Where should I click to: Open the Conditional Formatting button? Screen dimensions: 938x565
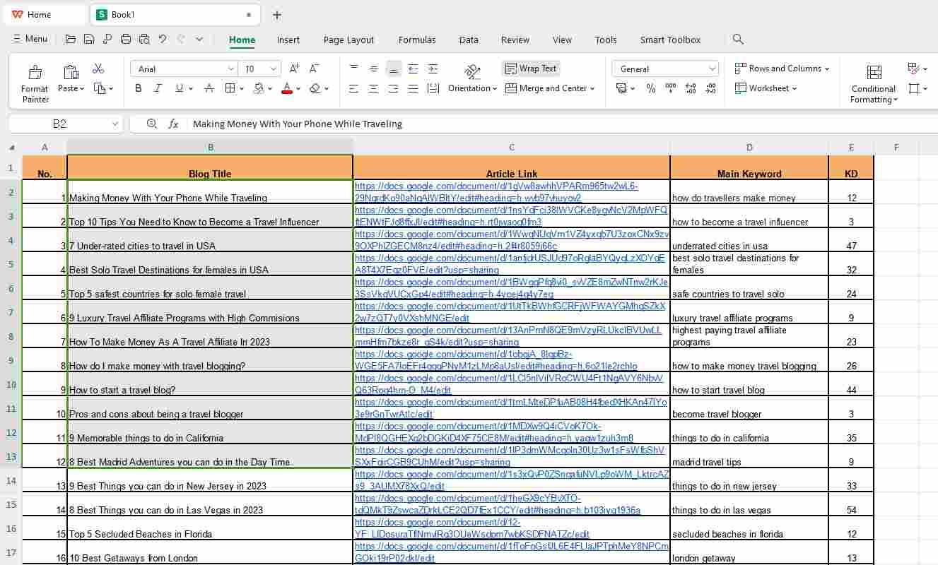[x=874, y=83]
